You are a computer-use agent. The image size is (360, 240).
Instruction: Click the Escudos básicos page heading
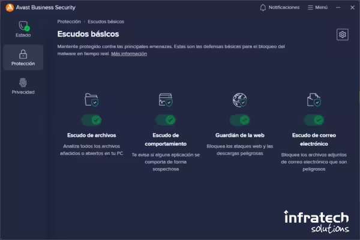click(x=88, y=34)
